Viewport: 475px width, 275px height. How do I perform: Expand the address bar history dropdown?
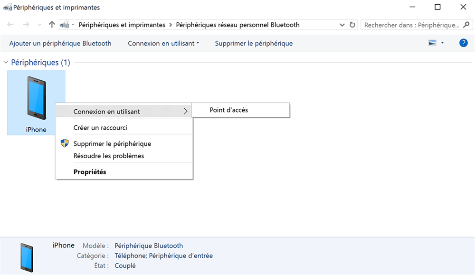[x=342, y=25]
